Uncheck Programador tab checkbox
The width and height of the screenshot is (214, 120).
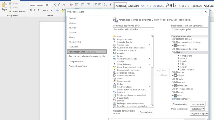[x=175, y=99]
